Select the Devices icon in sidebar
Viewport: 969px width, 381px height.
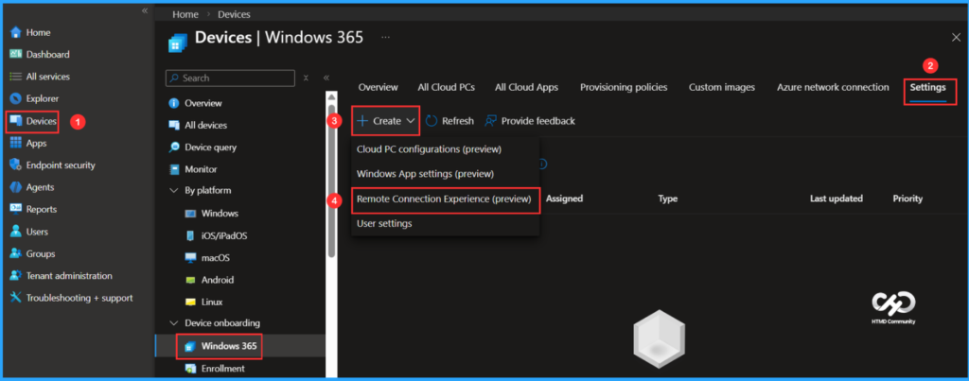16,121
